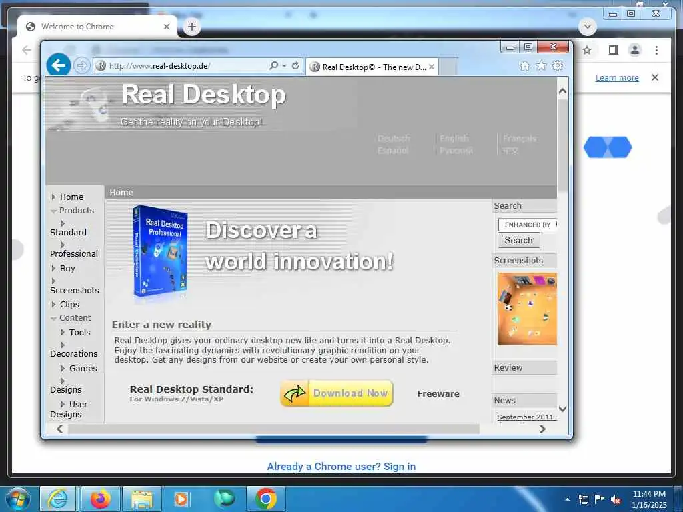Open the IE favorites star icon

pyautogui.click(x=541, y=66)
